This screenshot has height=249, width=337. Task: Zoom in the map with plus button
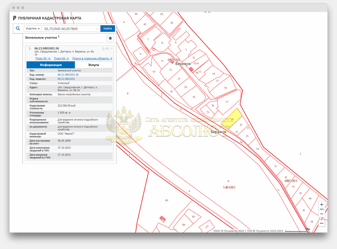(x=321, y=204)
